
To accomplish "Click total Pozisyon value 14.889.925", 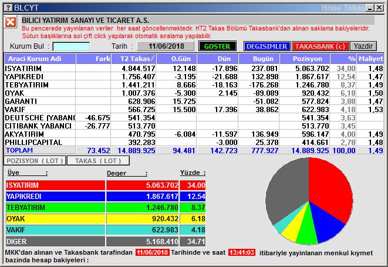I will tap(310, 150).
